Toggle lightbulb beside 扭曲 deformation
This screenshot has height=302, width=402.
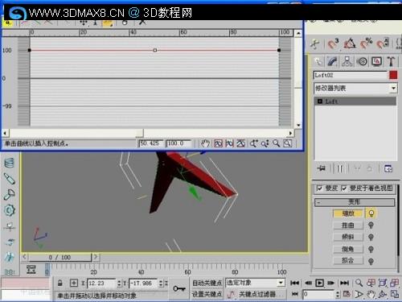371,225
